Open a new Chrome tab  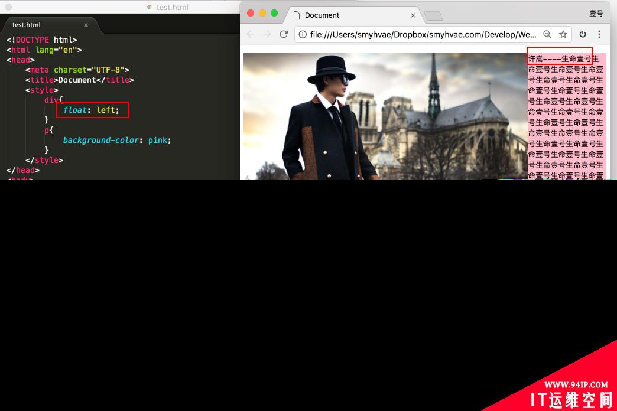(434, 16)
